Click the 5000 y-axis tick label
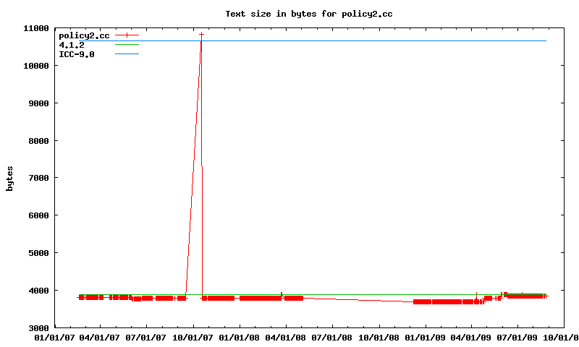Image resolution: width=579 pixels, height=347 pixels. tap(38, 253)
